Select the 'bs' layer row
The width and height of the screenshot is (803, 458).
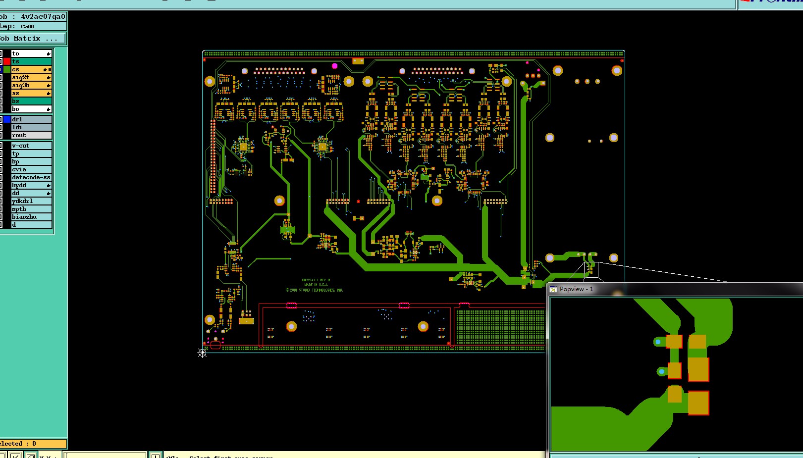point(31,101)
